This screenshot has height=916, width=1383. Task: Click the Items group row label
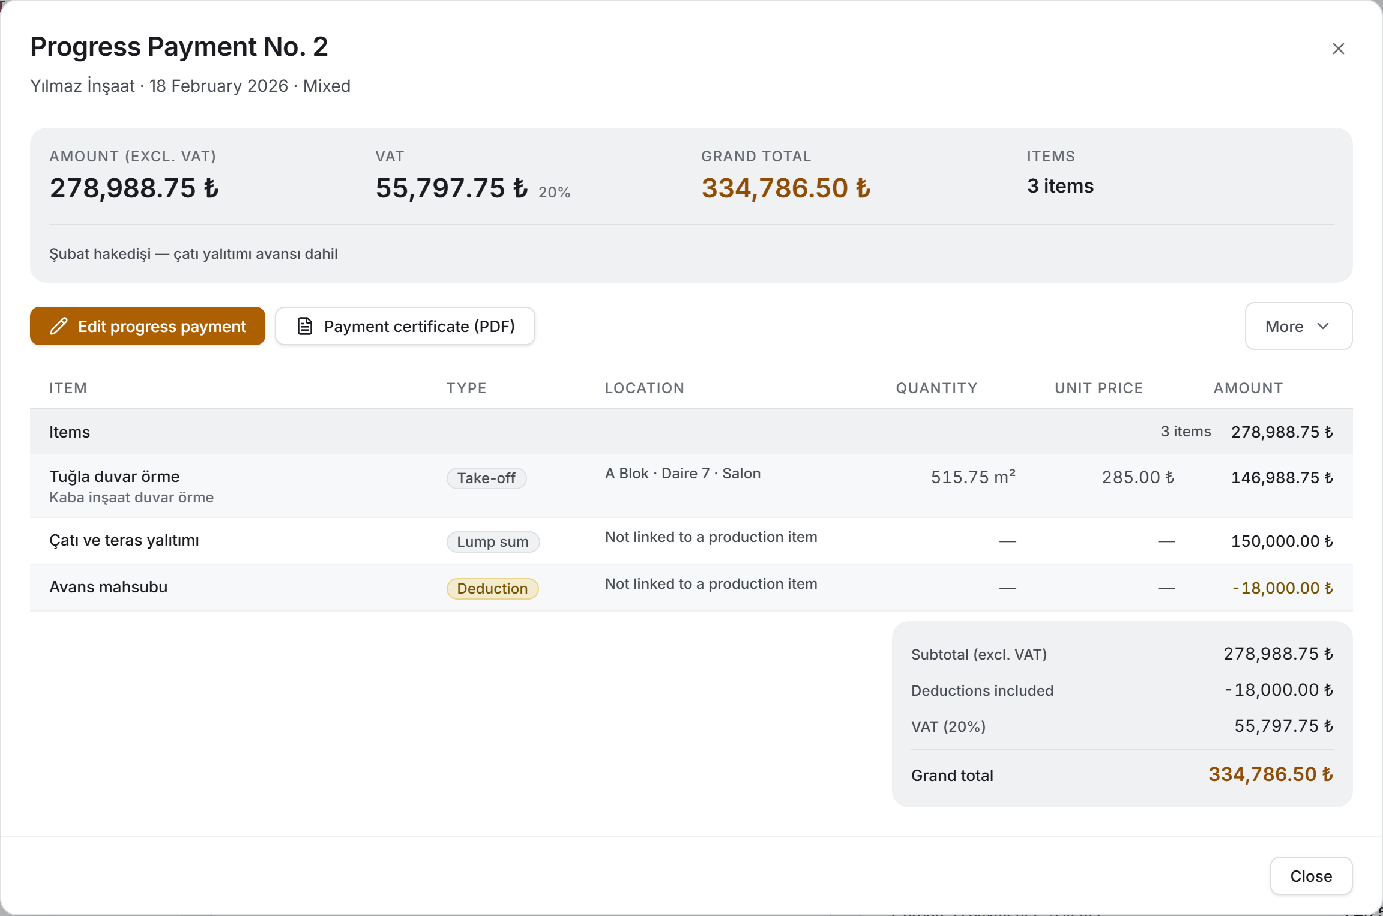[70, 432]
